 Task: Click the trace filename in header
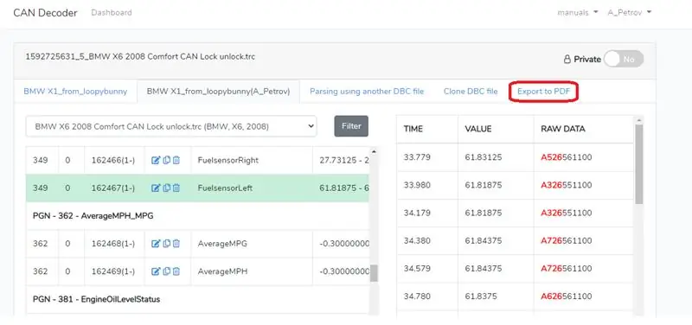coord(140,57)
